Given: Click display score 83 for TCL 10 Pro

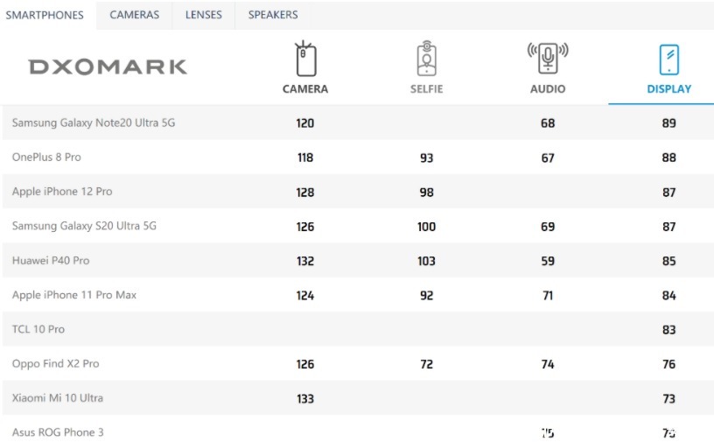Looking at the screenshot, I should point(668,330).
